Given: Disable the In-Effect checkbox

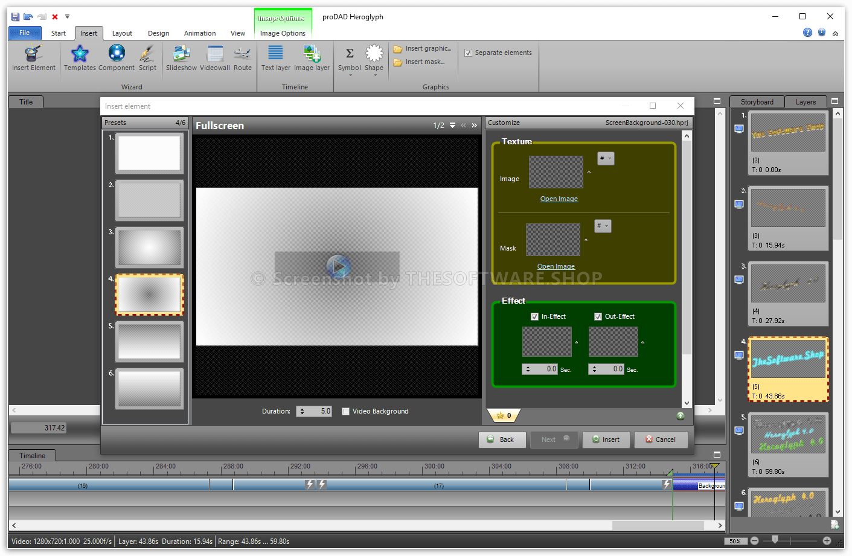Looking at the screenshot, I should point(534,316).
